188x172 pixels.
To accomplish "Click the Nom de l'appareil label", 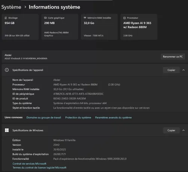I will click(23, 80).
